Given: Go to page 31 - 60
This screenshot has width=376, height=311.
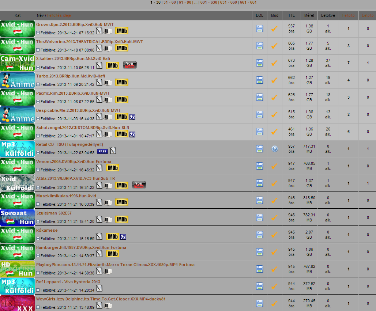Looking at the screenshot, I should [170, 3].
